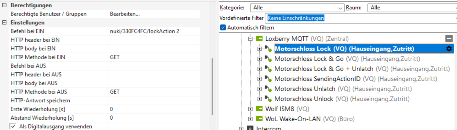Click the properties panel vertical scrollbar
Screen dimensions: 457x130
coord(212,87)
